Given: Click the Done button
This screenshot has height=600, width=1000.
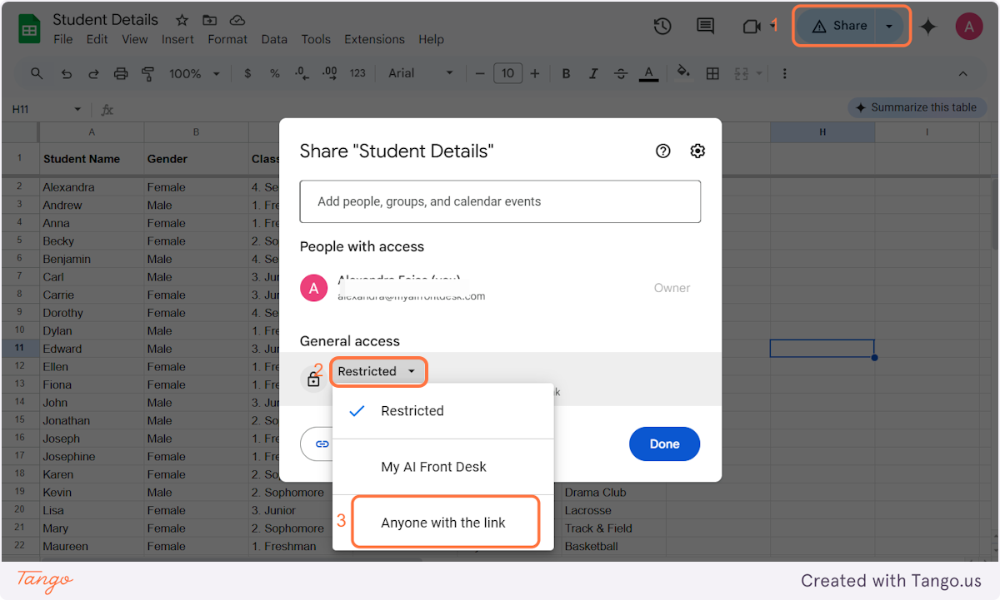Looking at the screenshot, I should click(664, 444).
